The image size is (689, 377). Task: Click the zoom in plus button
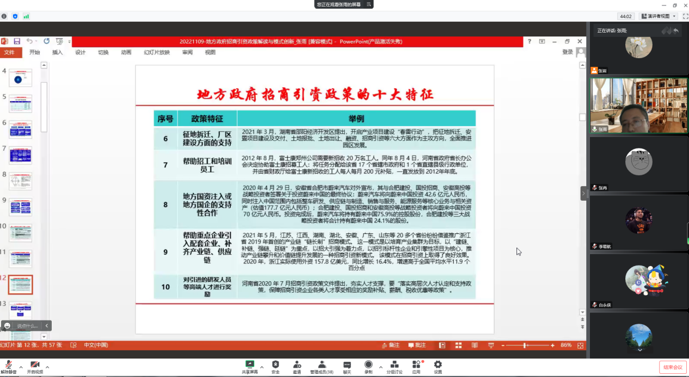point(552,345)
